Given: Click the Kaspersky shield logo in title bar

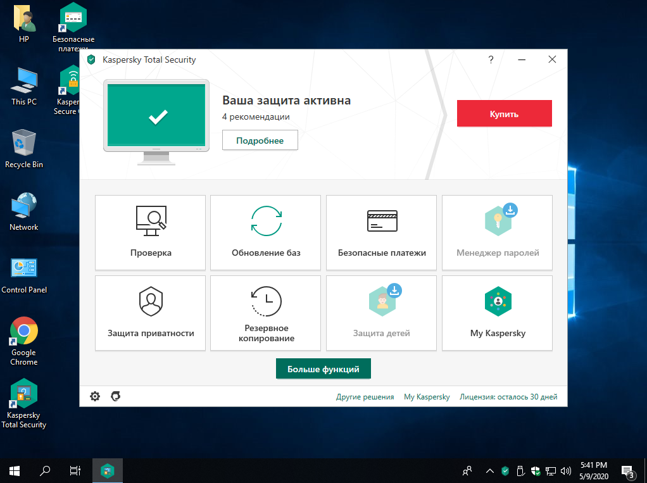Looking at the screenshot, I should pyautogui.click(x=92, y=60).
